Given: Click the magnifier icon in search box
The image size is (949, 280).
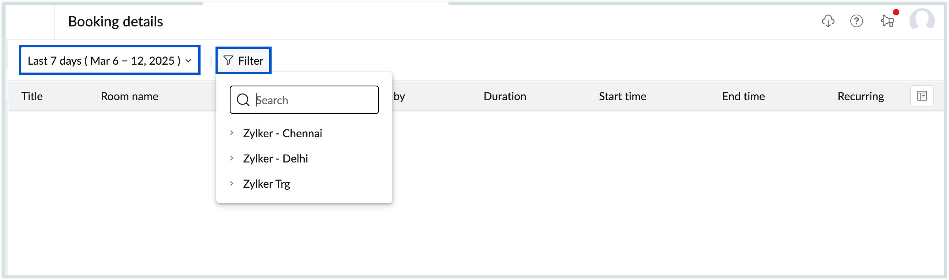Looking at the screenshot, I should 243,100.
